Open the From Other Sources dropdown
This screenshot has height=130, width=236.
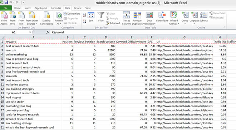[32, 18]
